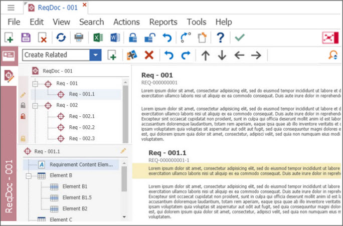The height and width of the screenshot is (226, 343).
Task: Click the move up arrow icon
Action: click(205, 55)
